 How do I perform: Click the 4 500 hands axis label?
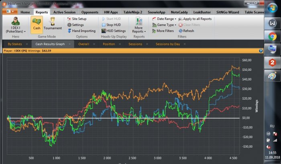click(x=233, y=158)
